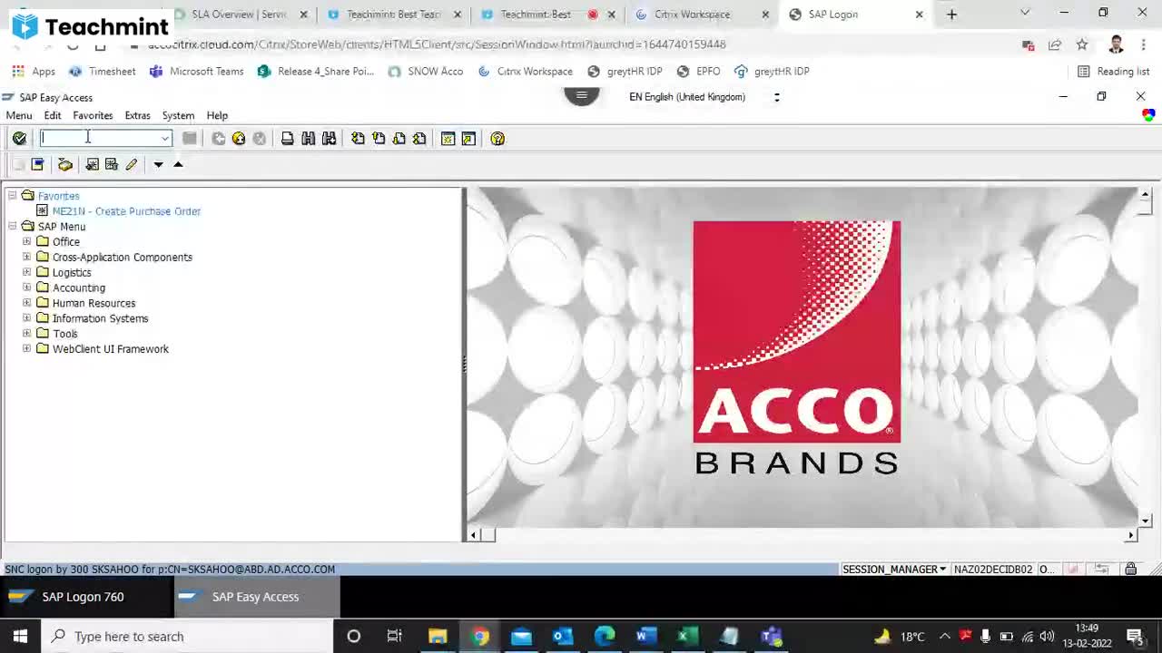Open Outlook from Windows taskbar
1162x653 pixels.
coord(562,636)
